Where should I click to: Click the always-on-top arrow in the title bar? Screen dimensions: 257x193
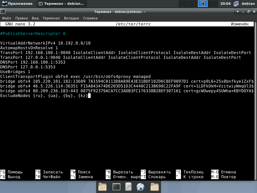pyautogui.click(x=238, y=12)
